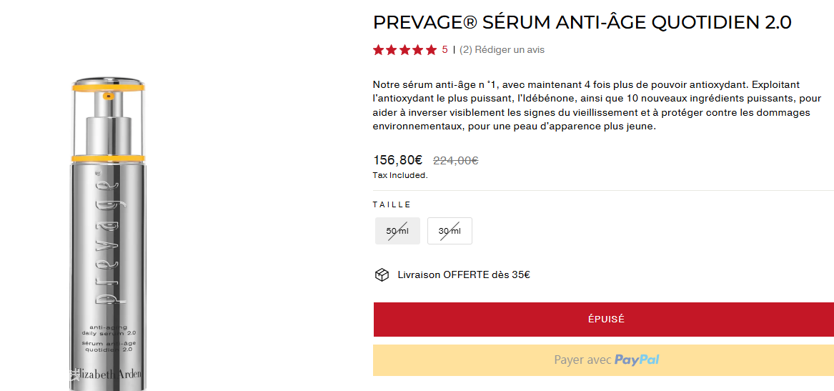This screenshot has width=834, height=391.
Task: Choose the 30 ml size option
Action: (x=450, y=231)
